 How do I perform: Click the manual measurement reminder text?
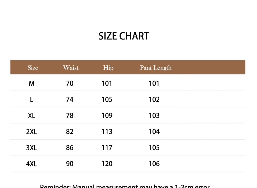tap(125, 186)
